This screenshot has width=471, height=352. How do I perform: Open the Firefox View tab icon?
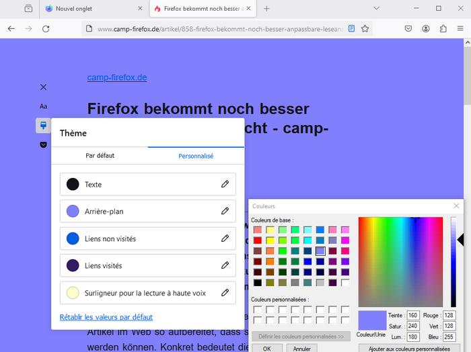point(28,8)
